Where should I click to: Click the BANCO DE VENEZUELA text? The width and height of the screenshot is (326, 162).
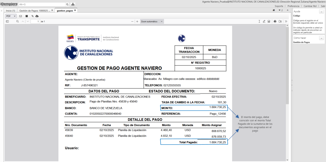coord(106,108)
